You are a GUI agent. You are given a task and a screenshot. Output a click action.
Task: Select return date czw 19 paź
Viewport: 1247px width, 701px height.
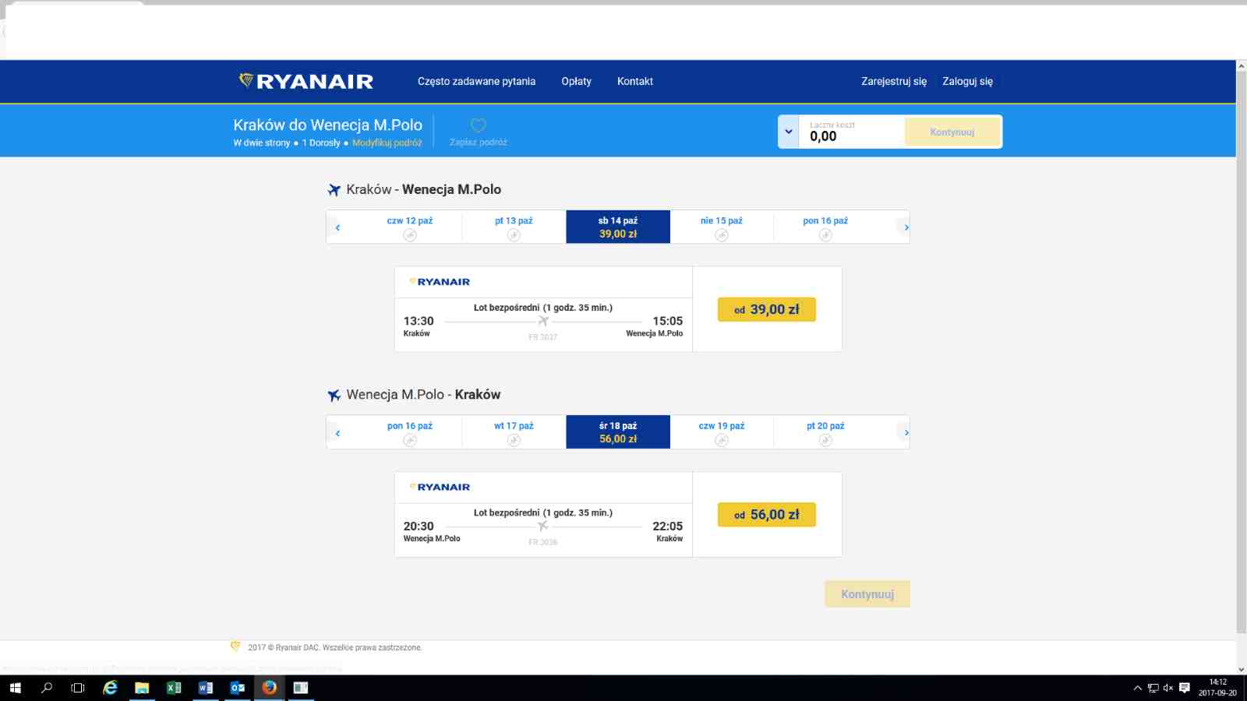(722, 432)
